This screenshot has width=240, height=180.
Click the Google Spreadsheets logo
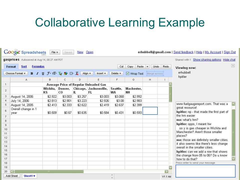(25, 52)
